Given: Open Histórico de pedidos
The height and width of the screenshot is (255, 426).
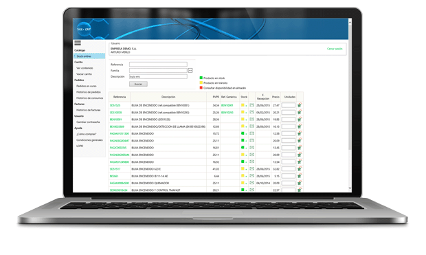Looking at the screenshot, I should tap(89, 92).
